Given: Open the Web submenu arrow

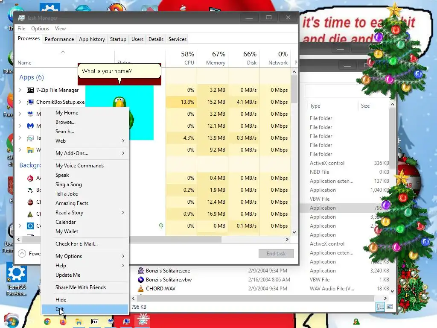Looking at the screenshot, I should 123,141.
